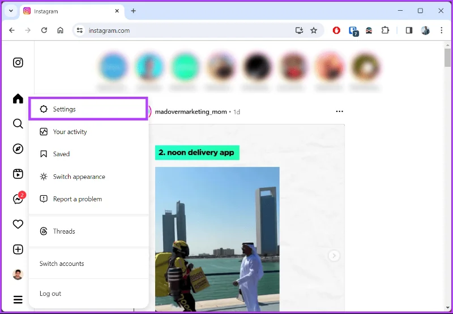Bookmark this page with star
The height and width of the screenshot is (314, 453).
tap(314, 31)
